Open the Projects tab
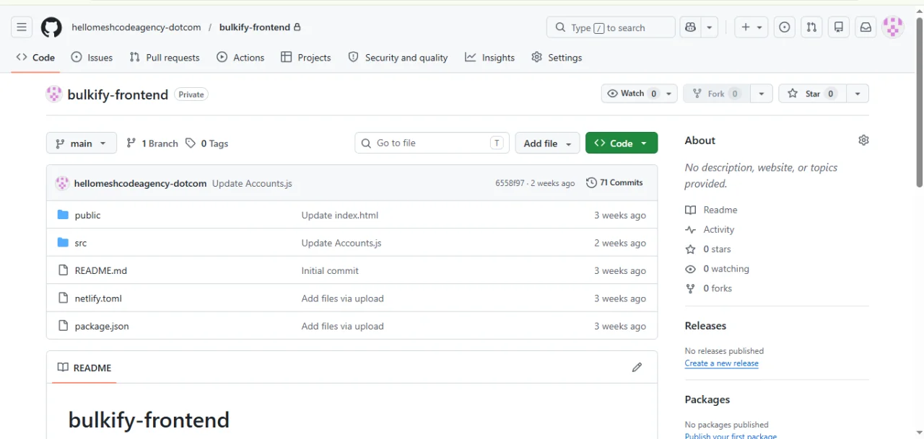924x439 pixels. [x=306, y=58]
